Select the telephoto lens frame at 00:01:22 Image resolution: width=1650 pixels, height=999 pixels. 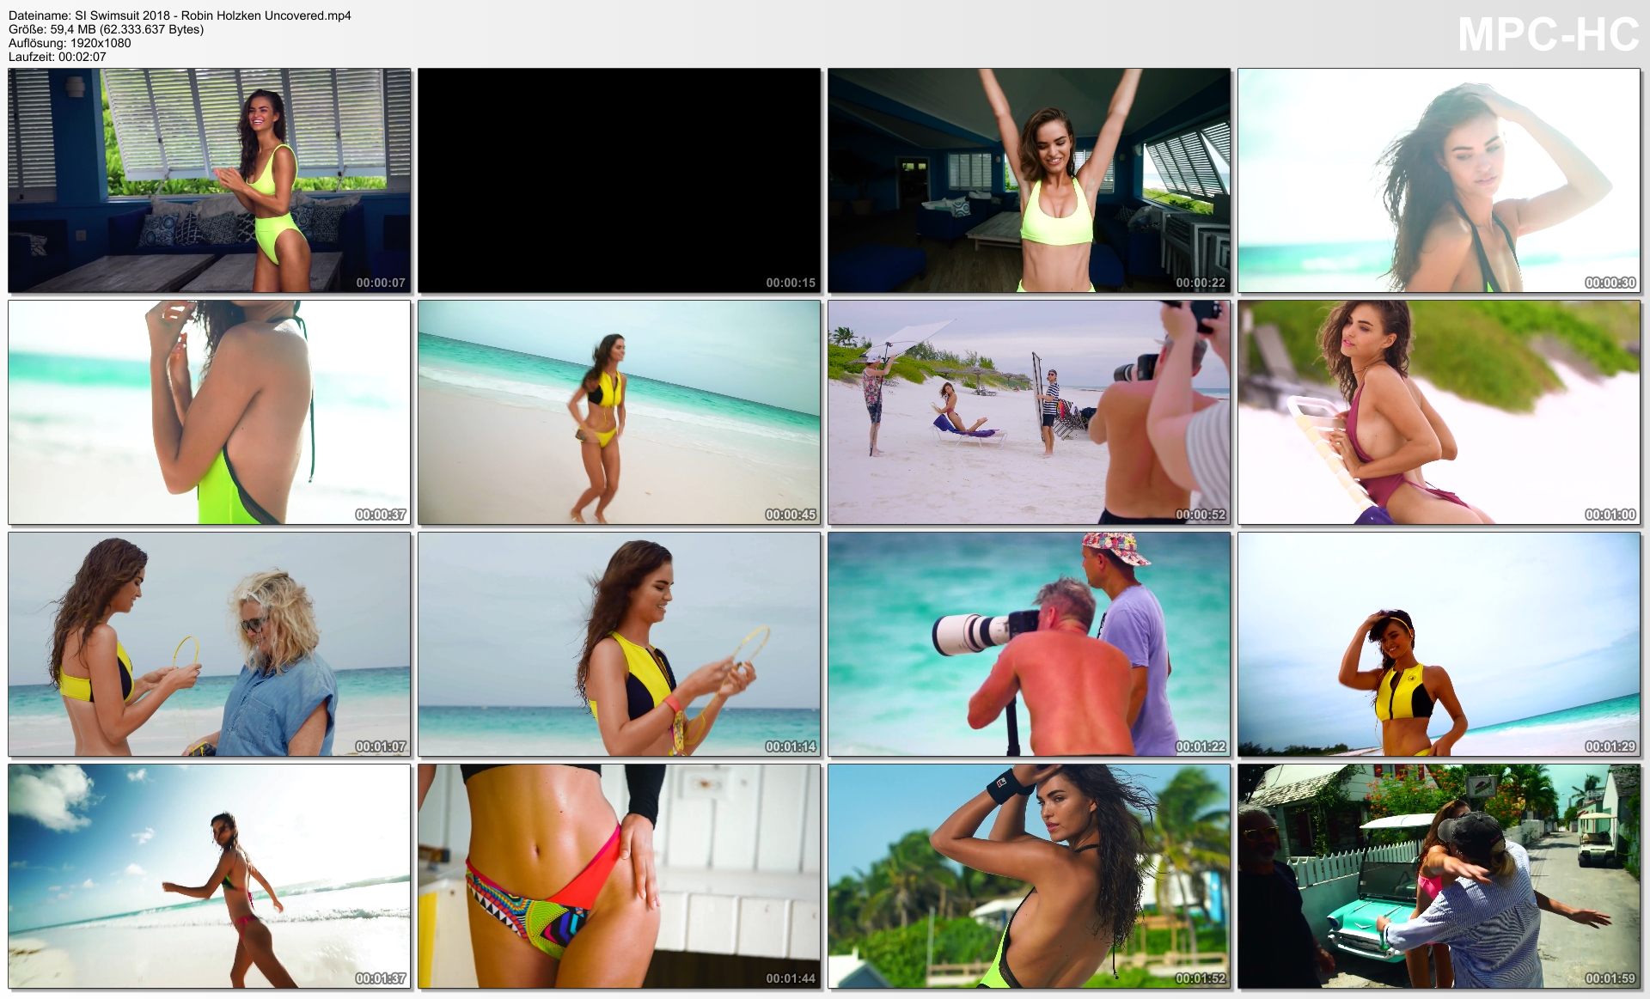pyautogui.click(x=1030, y=644)
